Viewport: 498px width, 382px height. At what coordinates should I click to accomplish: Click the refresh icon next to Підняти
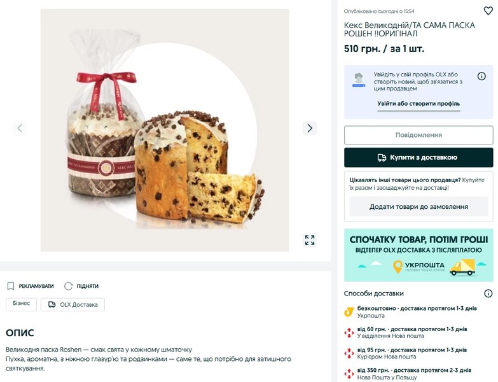68,286
